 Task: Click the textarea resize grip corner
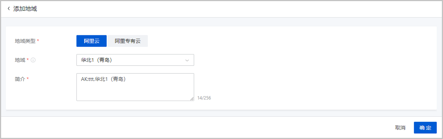coord(192,99)
